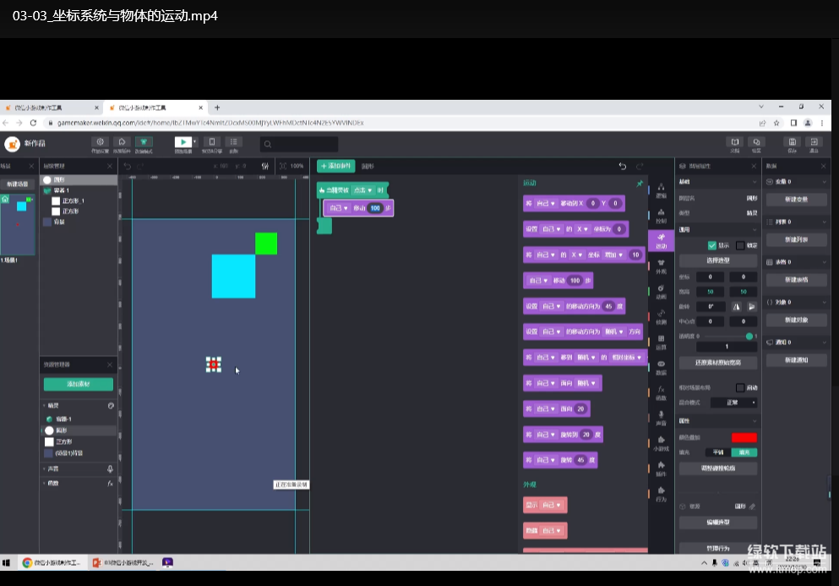
Task: Collapse the 精灵 section in resource manager
Action: [x=44, y=406]
